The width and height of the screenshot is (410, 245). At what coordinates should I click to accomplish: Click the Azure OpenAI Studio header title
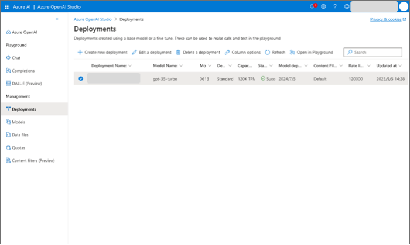coord(59,7)
